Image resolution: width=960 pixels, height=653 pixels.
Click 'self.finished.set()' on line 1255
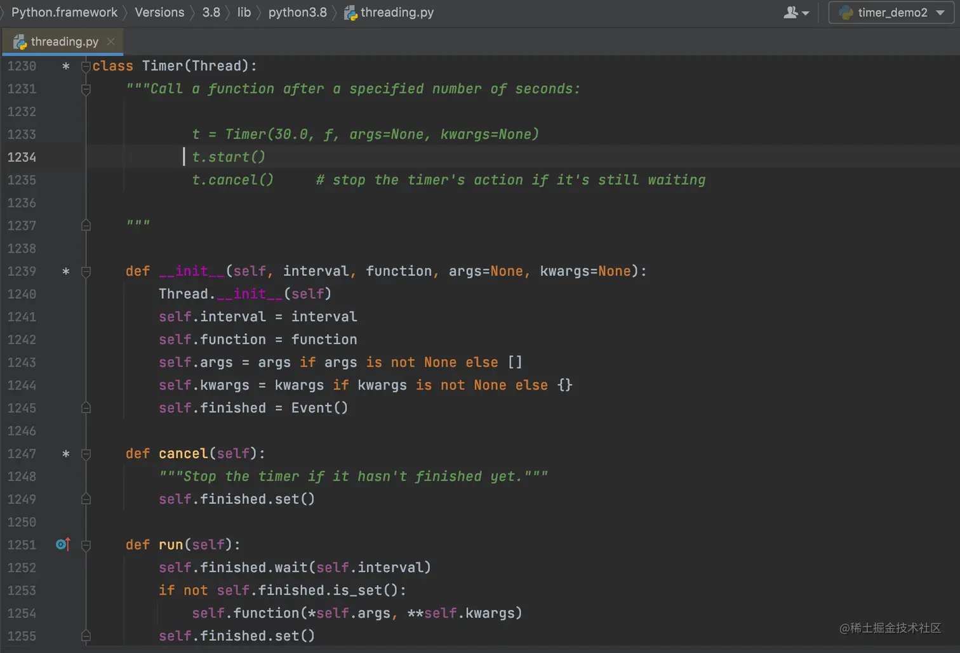[237, 636]
